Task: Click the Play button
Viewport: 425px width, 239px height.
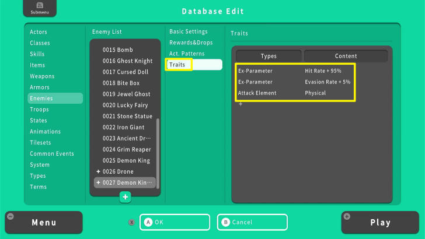Action: pyautogui.click(x=380, y=223)
